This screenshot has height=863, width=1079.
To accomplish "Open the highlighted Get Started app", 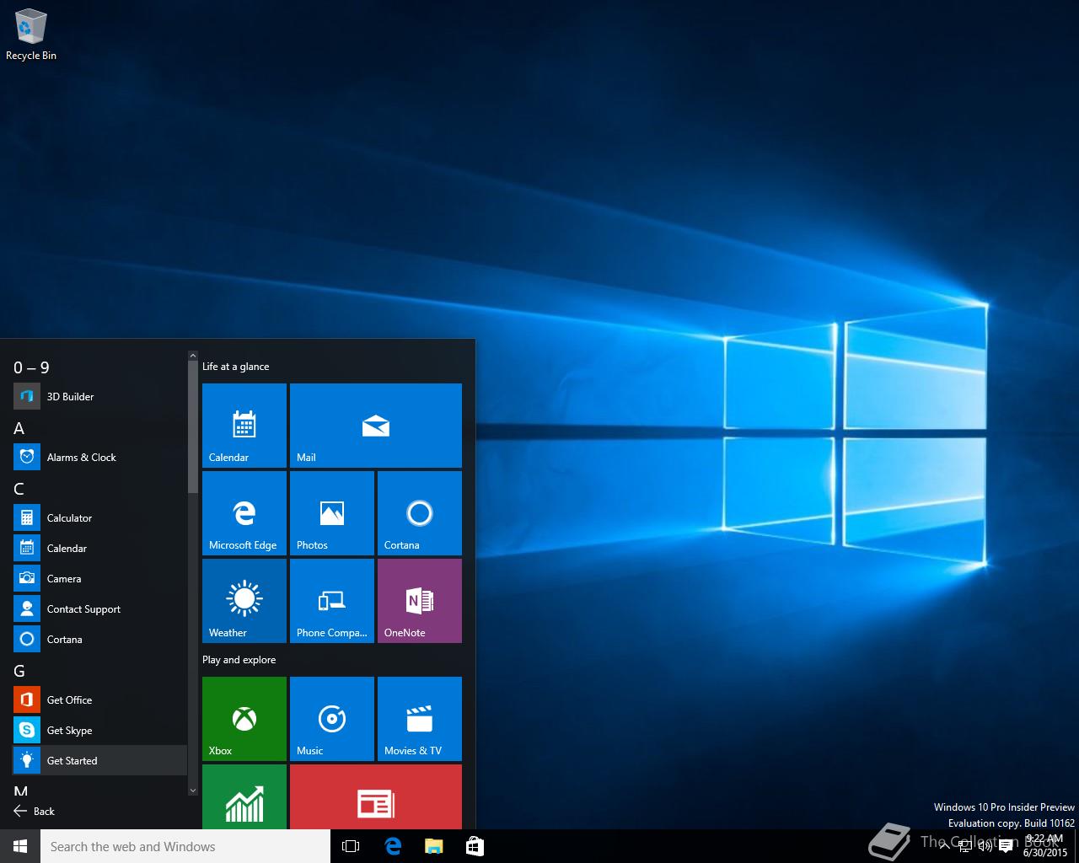I will click(x=99, y=760).
